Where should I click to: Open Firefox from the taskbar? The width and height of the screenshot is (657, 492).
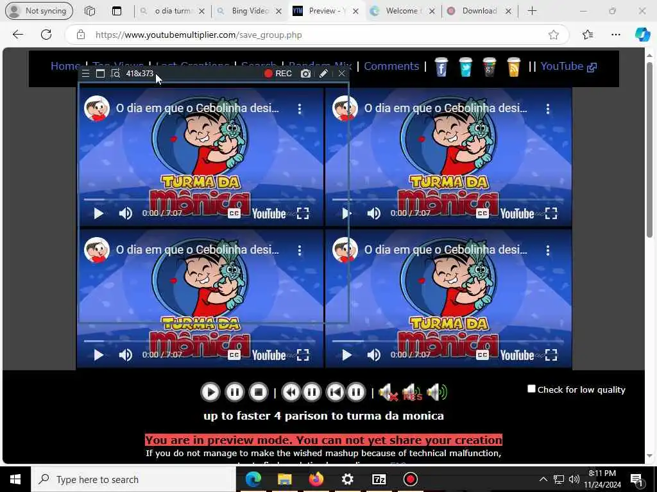coord(316,479)
